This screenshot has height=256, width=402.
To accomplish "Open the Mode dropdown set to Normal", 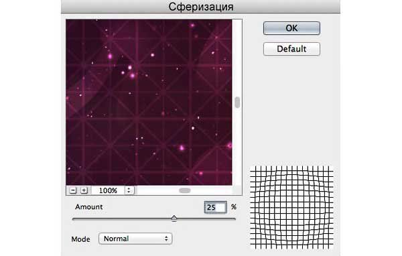I will [x=135, y=239].
